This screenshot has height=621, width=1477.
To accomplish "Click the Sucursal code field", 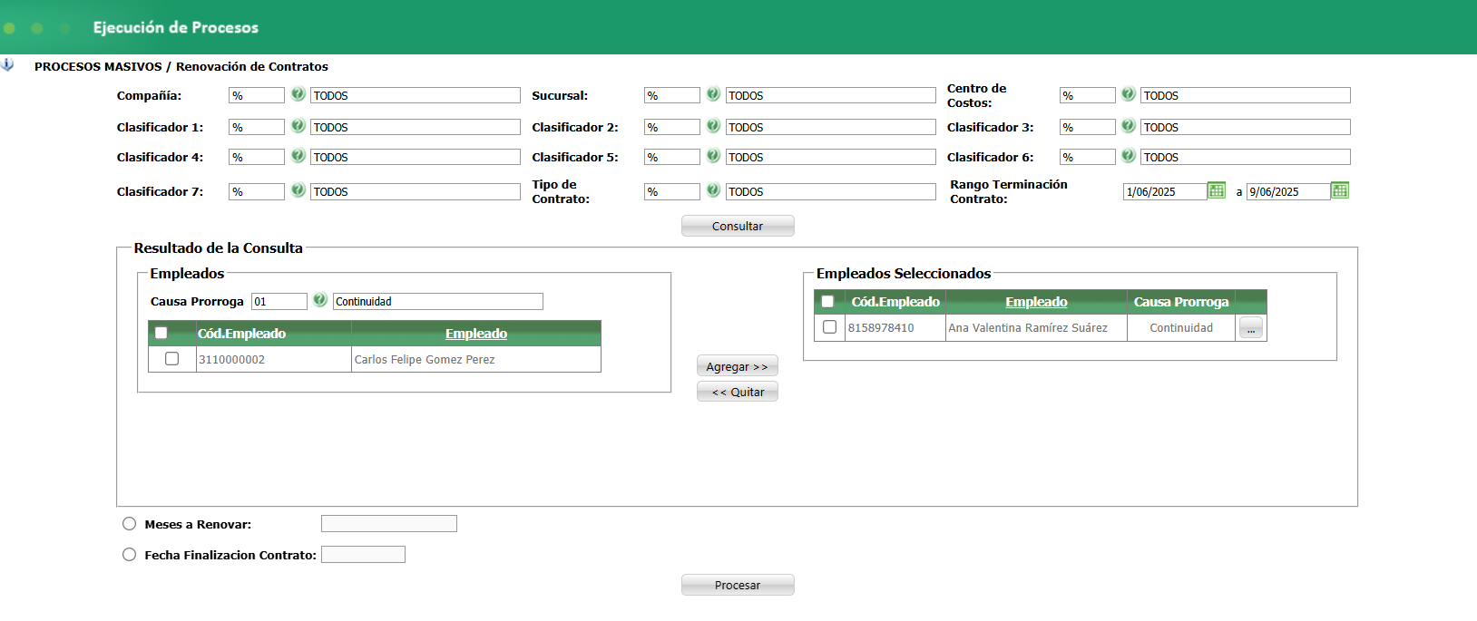I will point(672,95).
